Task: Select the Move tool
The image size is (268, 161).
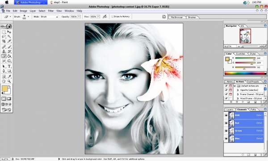Action: [x=9, y=32]
